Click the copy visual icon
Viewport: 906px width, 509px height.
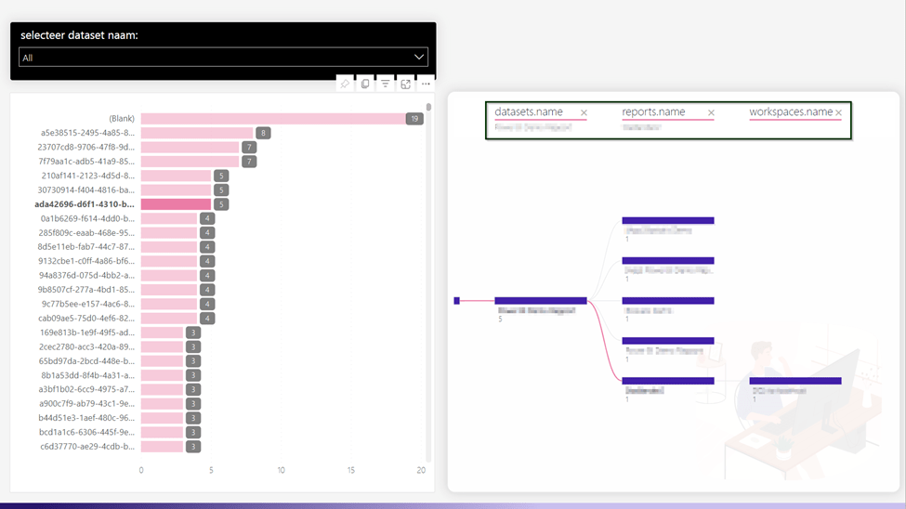pyautogui.click(x=365, y=84)
